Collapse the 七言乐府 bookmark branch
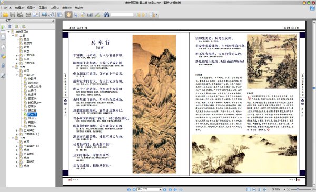Screen dimensions: 316x192 click(17, 75)
